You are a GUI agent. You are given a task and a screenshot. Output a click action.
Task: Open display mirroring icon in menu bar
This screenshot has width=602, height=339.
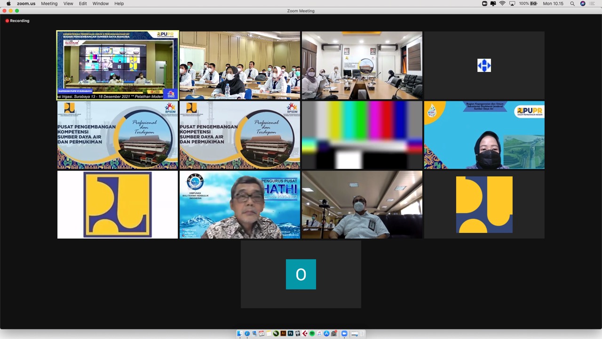(x=493, y=3)
